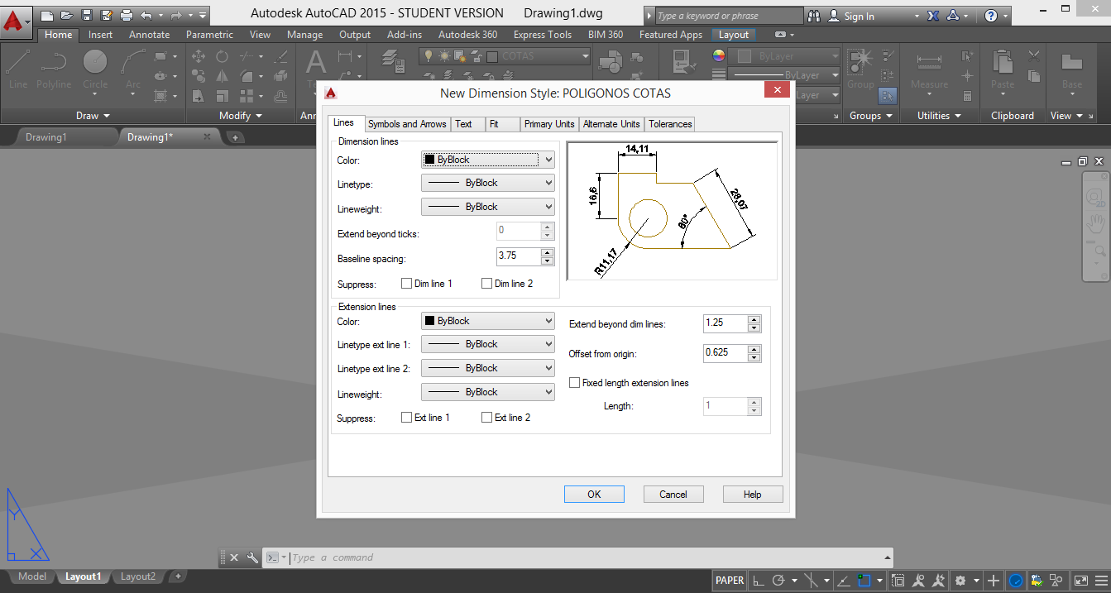
Task: Click the Customize wrench icon in command line
Action: 252,557
